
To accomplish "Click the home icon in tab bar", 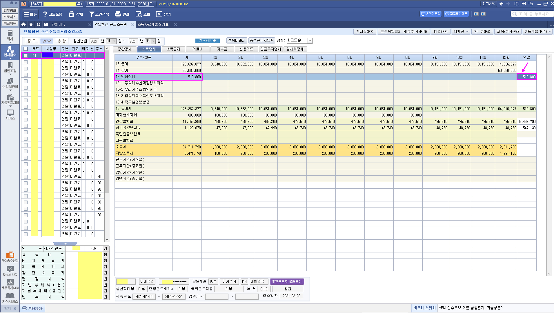I will [24, 25].
